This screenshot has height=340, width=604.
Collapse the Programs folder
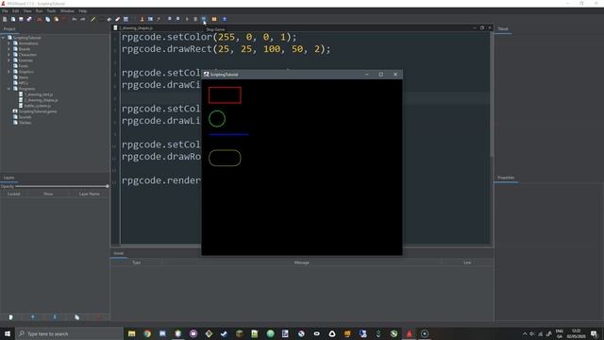click(x=8, y=89)
